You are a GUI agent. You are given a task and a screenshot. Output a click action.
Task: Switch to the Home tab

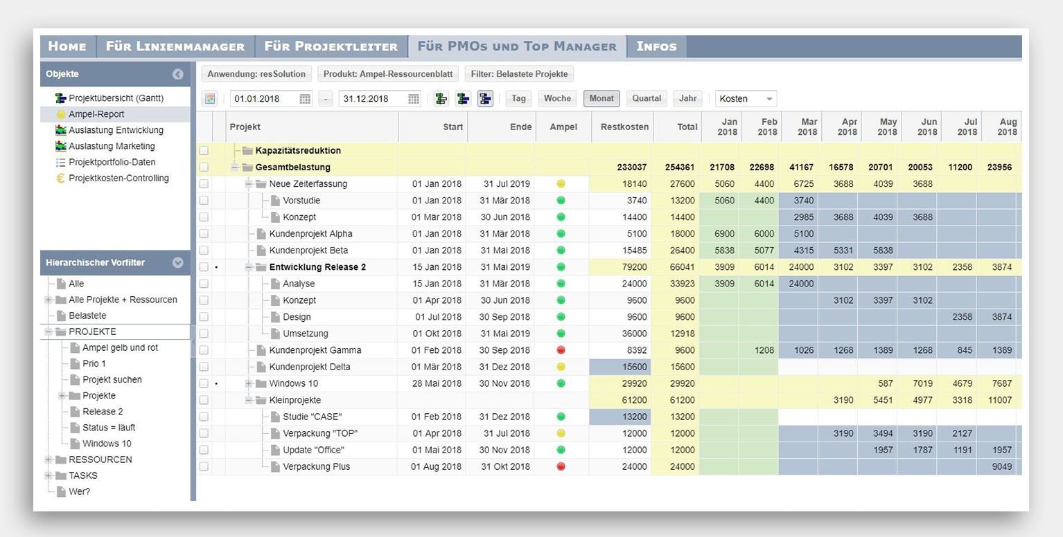click(68, 46)
